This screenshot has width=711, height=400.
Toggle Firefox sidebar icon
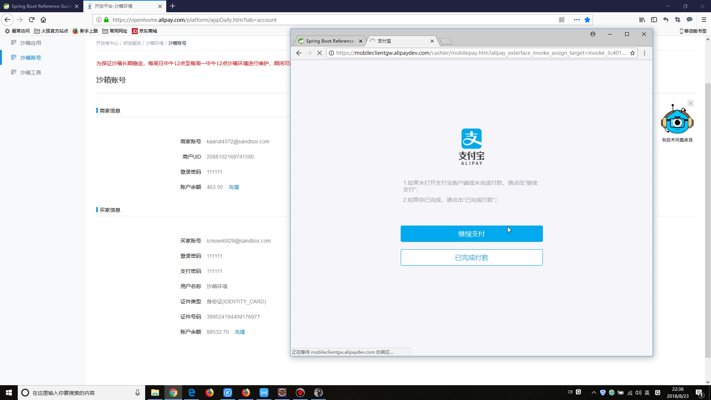[x=654, y=20]
